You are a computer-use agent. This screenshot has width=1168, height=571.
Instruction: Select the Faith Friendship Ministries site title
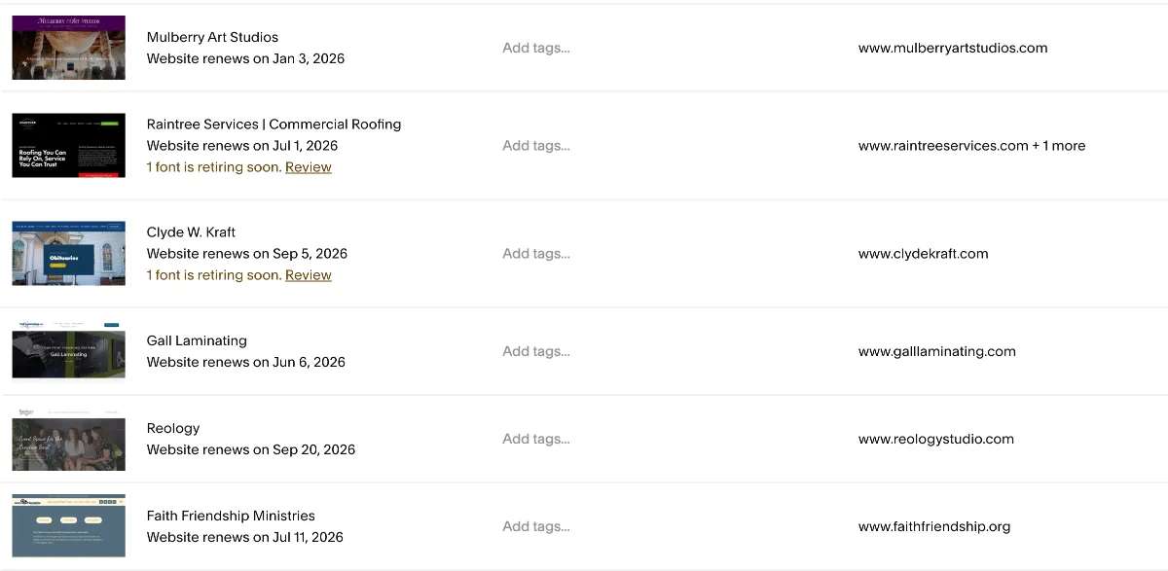click(x=231, y=516)
